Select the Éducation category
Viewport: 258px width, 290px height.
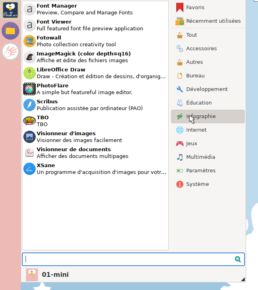[208, 103]
